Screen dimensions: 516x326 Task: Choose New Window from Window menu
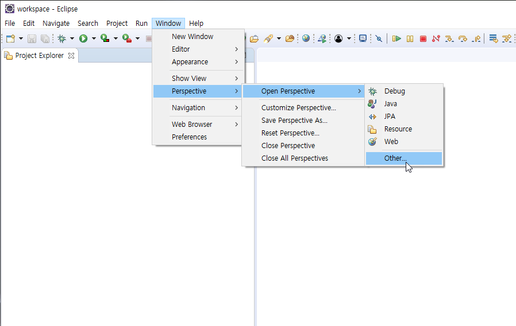point(198,37)
